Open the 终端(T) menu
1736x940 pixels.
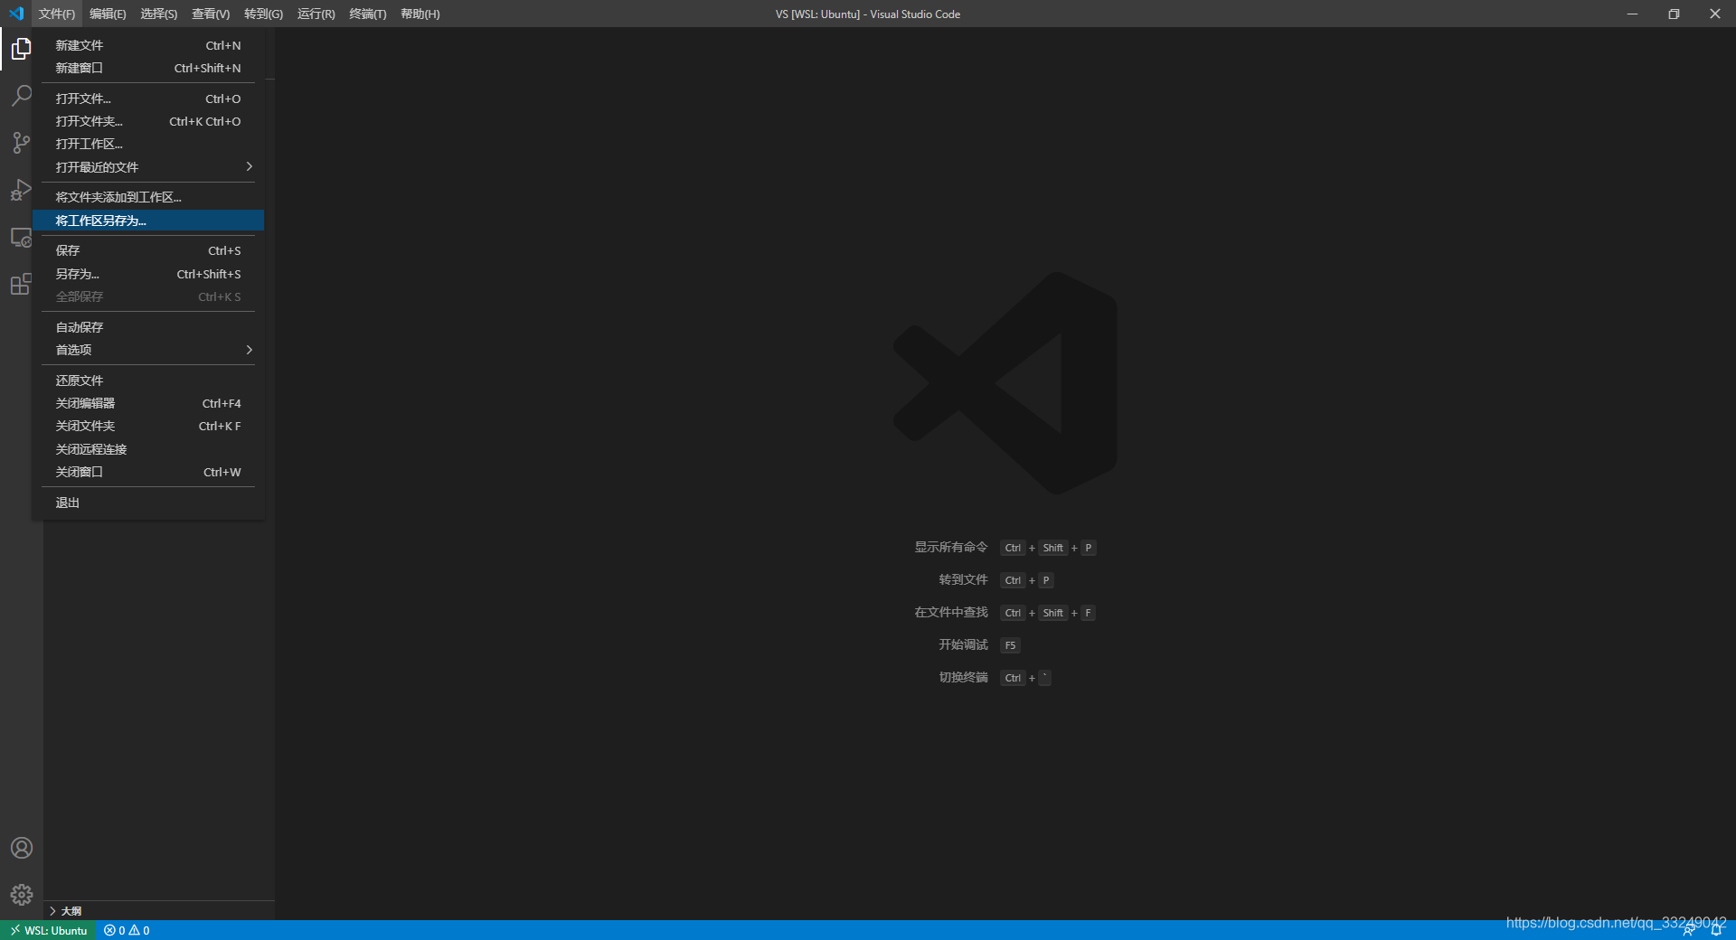pos(368,14)
